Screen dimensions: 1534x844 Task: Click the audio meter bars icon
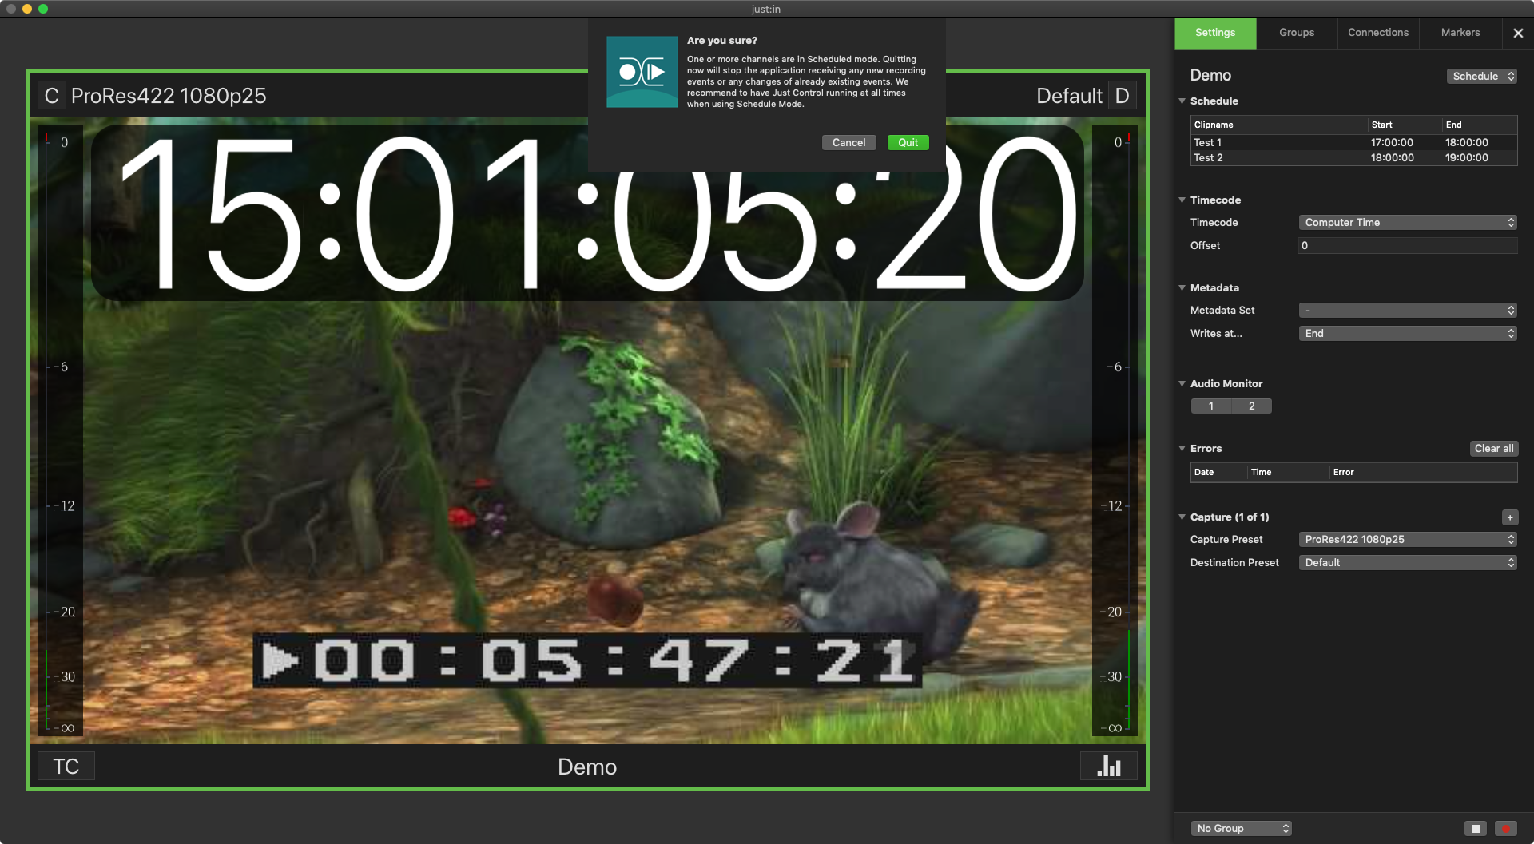click(1108, 766)
